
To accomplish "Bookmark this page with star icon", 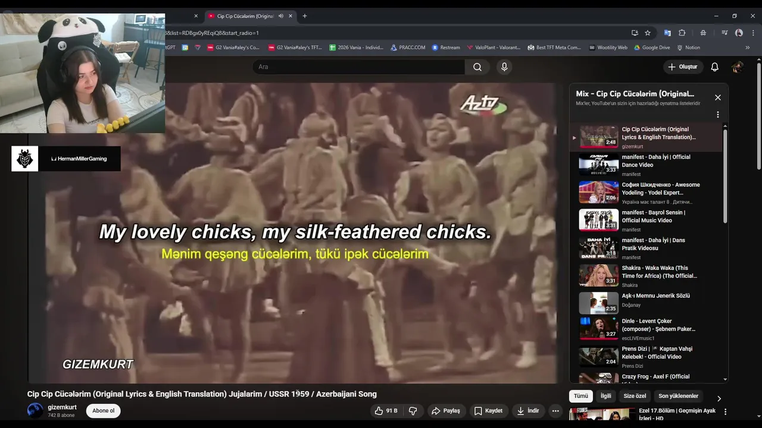I will [648, 33].
